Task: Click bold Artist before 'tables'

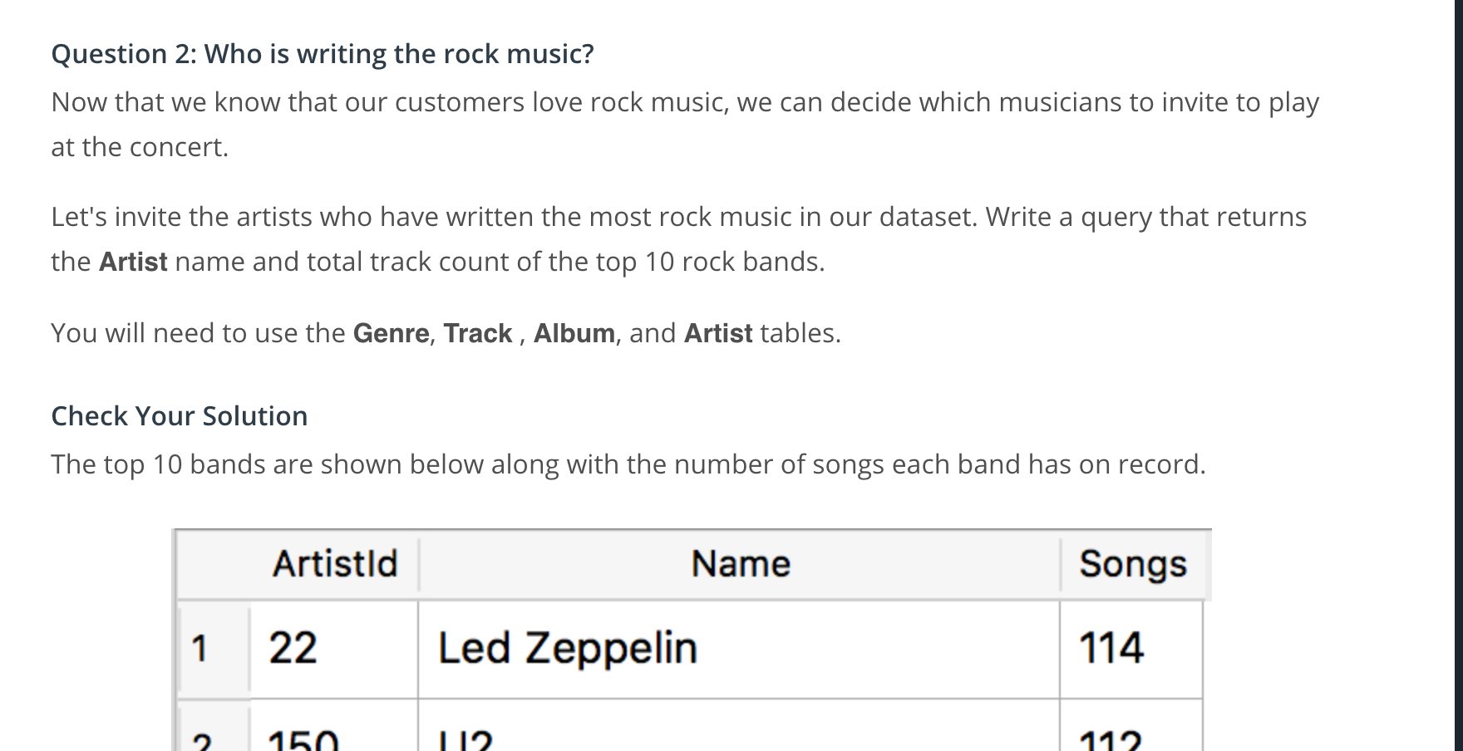Action: tap(718, 333)
